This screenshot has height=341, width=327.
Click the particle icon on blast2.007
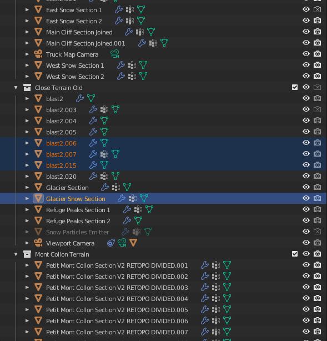tap(104, 154)
